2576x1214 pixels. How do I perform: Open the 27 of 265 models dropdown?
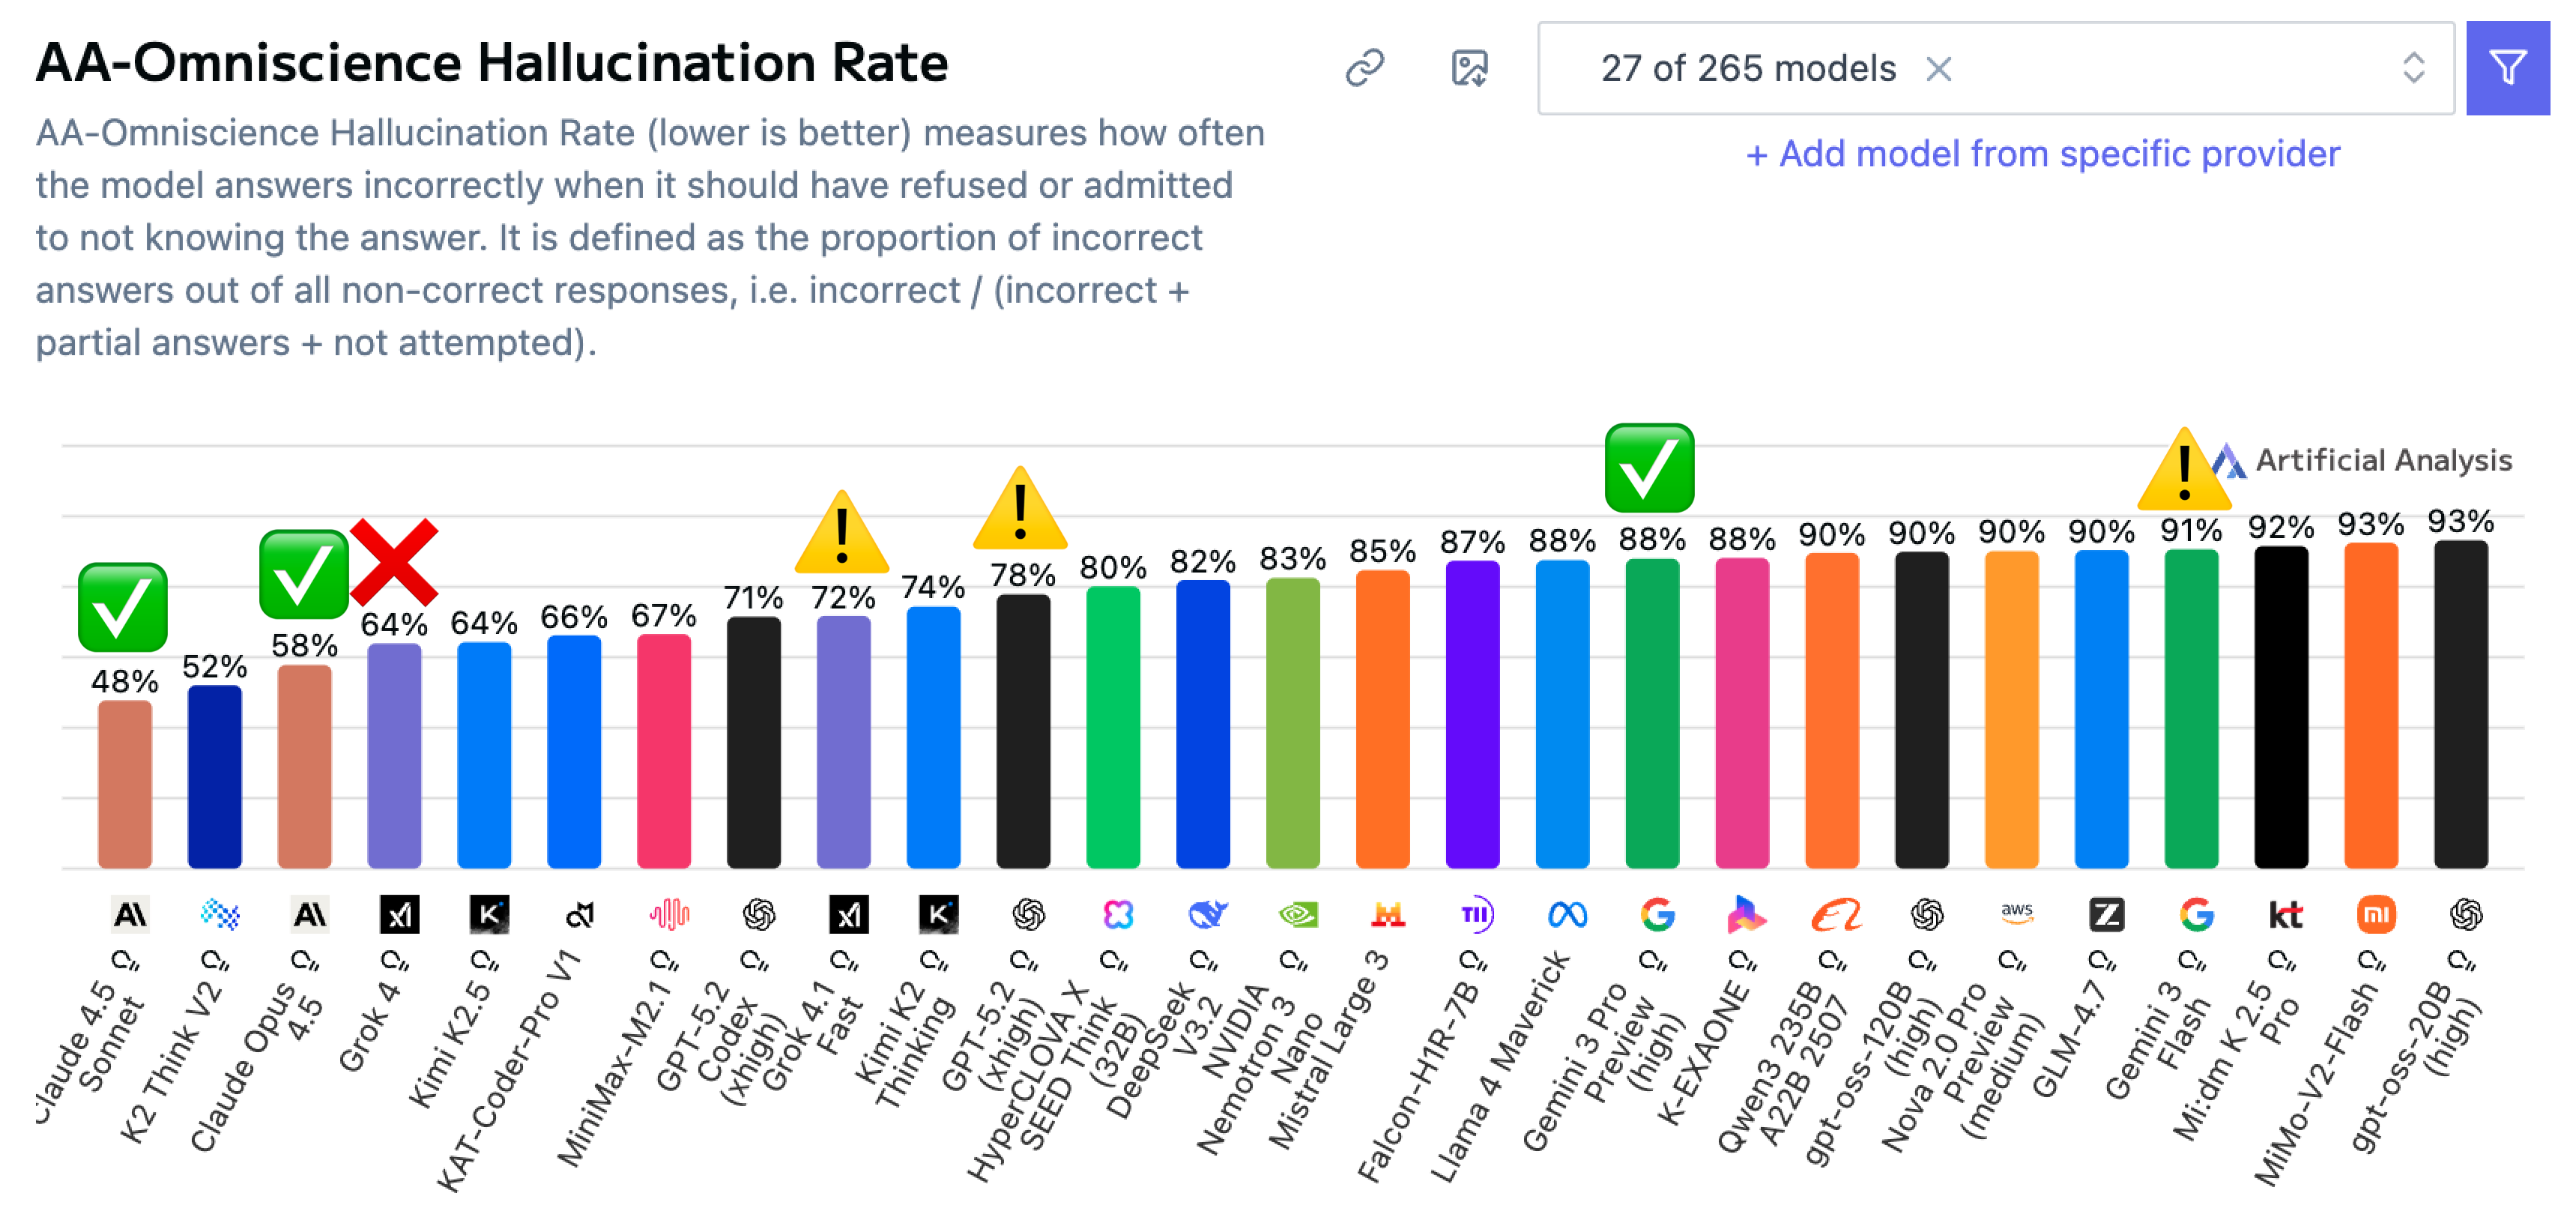[x=1996, y=68]
